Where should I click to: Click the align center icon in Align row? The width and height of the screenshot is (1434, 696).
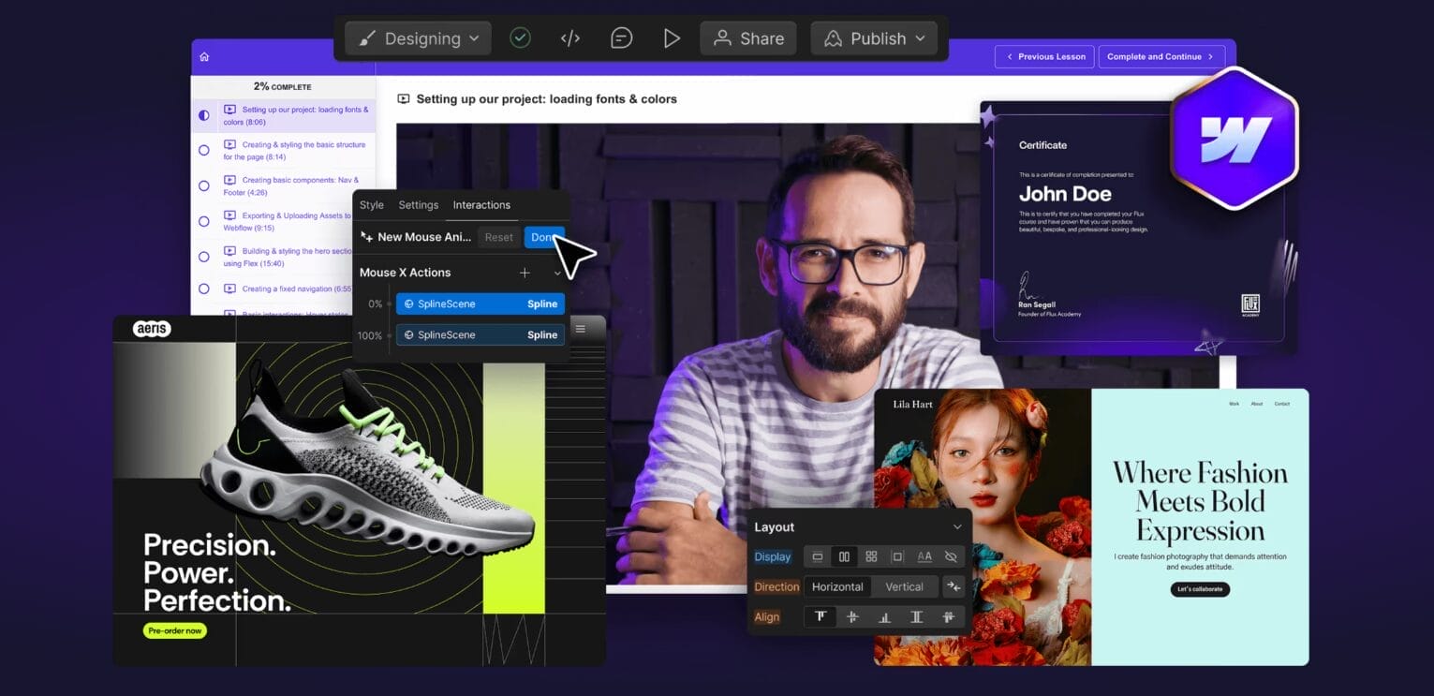(852, 616)
